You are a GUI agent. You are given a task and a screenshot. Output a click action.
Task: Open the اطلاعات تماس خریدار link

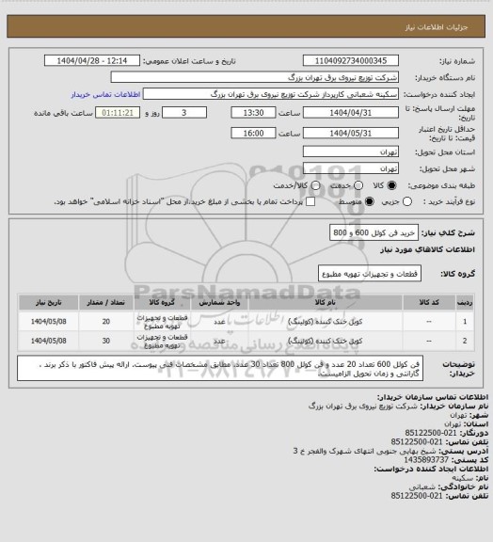pos(105,94)
